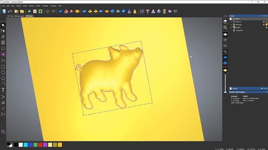Select the Toolpaths item in Project tree

click(x=239, y=30)
